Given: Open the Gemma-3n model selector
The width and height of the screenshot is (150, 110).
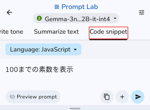Looking at the screenshot, I should 76,18.
